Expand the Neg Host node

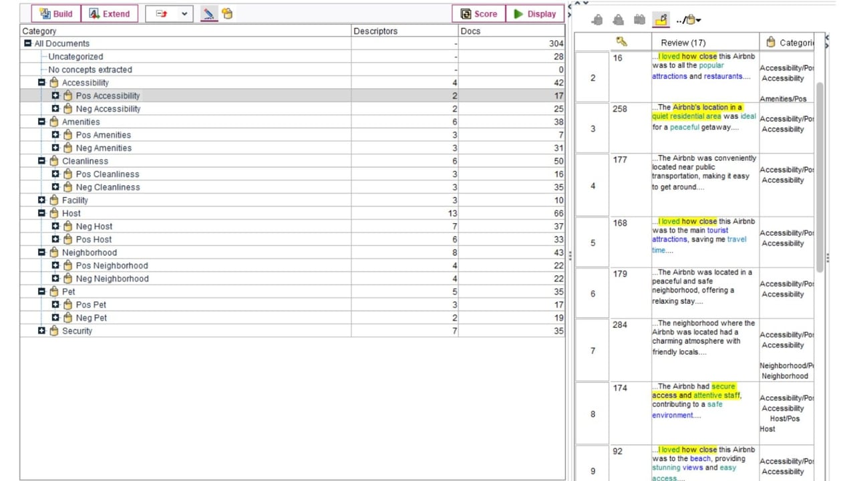point(55,226)
